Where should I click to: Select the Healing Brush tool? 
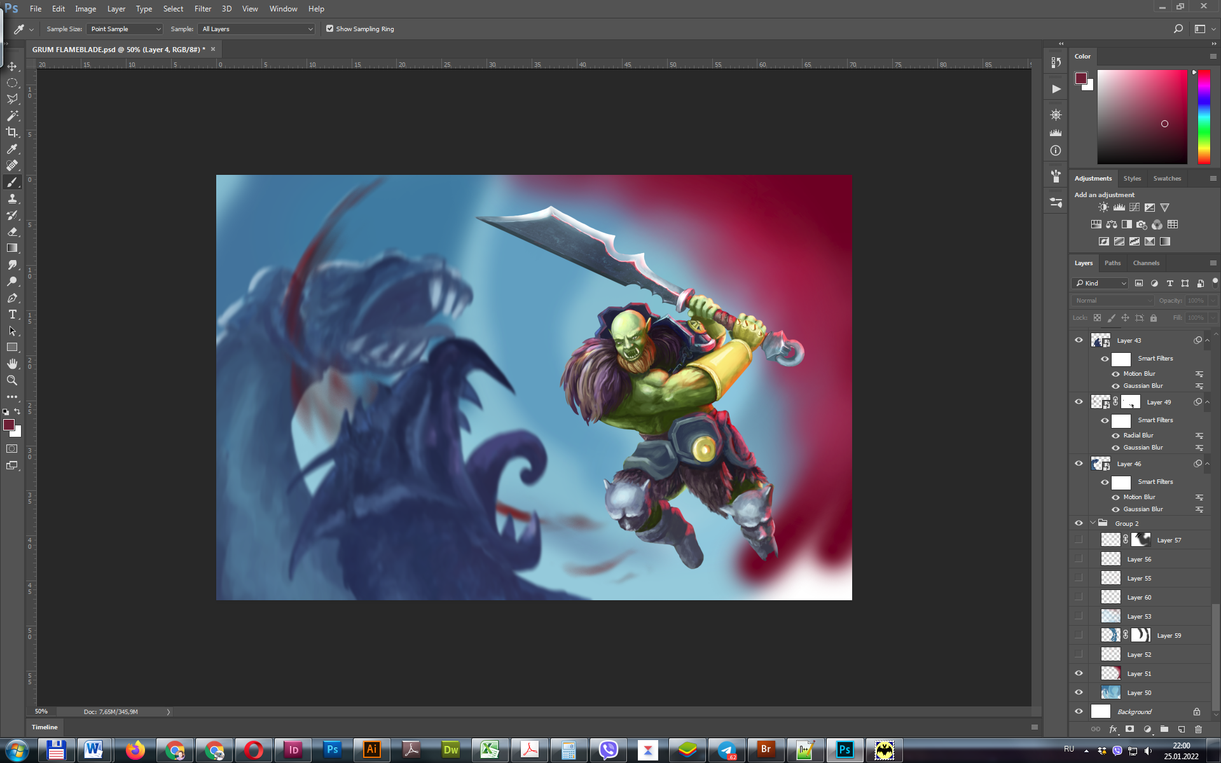pyautogui.click(x=12, y=165)
